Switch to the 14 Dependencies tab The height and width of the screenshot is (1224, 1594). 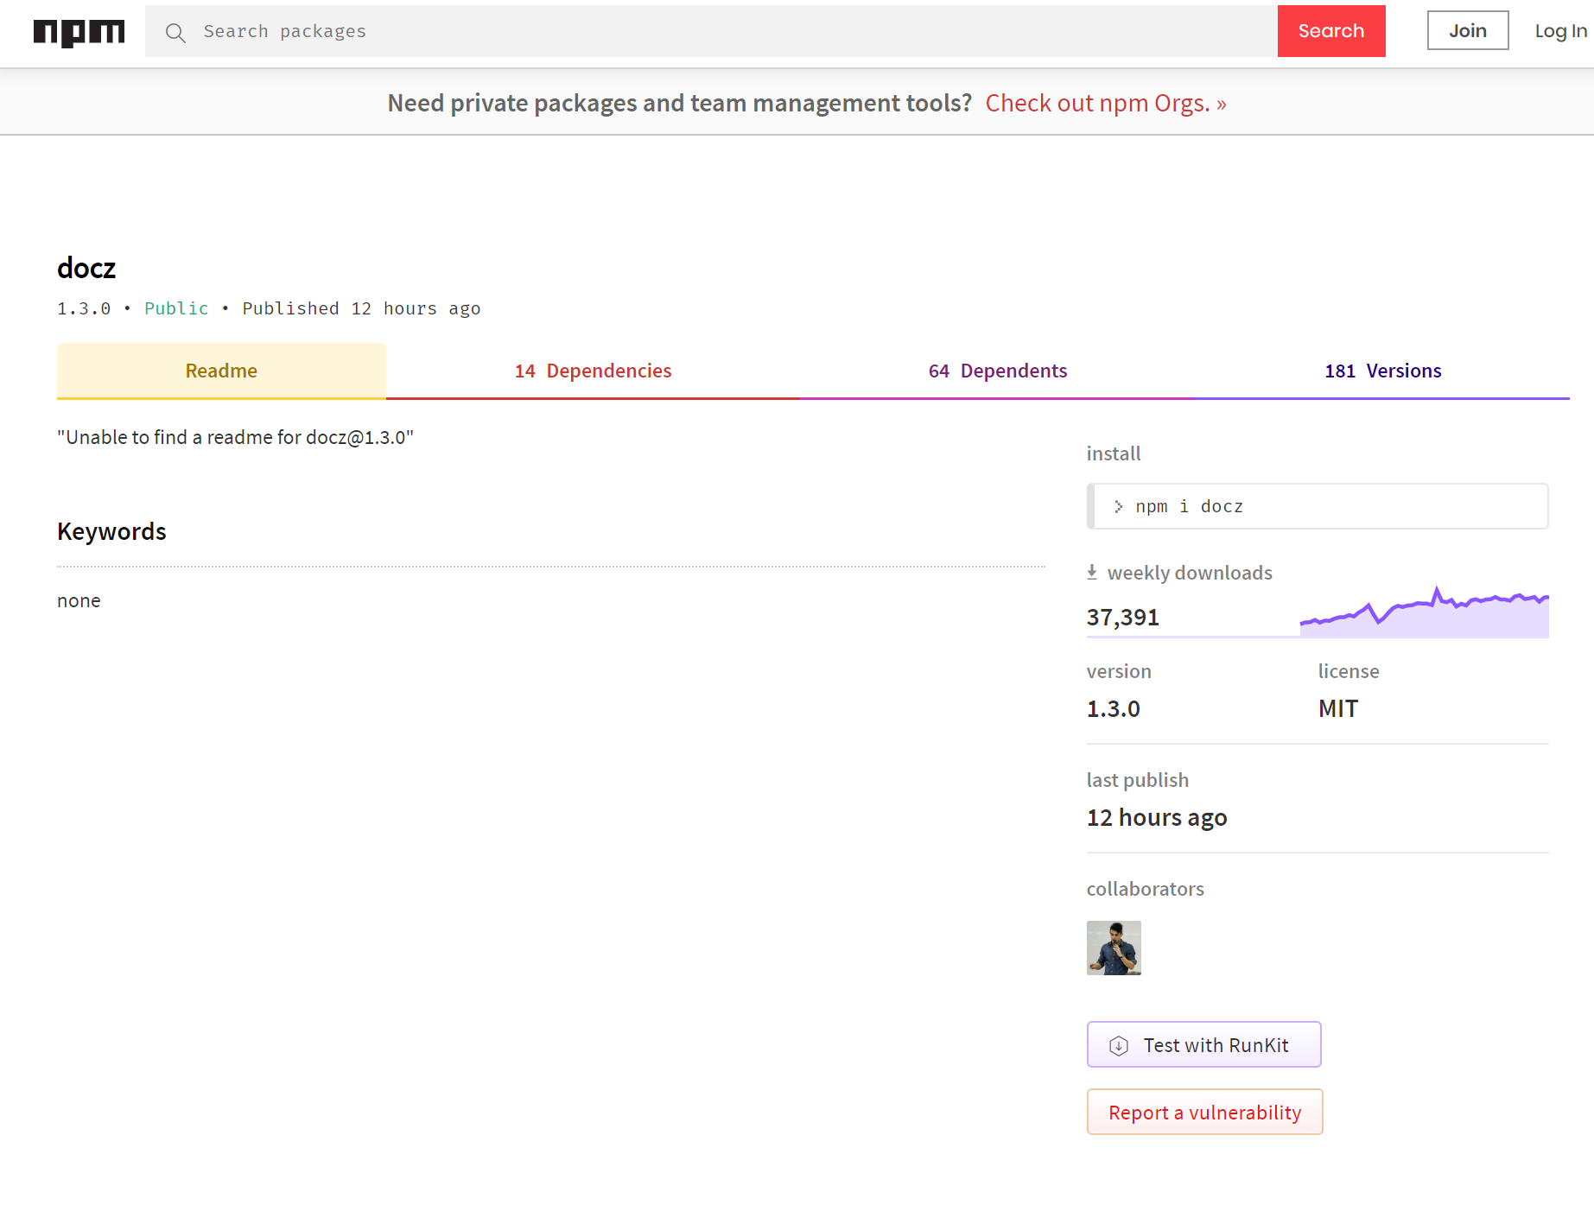click(x=593, y=371)
